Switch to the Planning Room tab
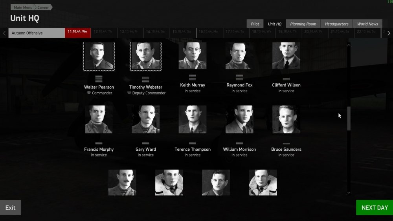The image size is (393, 221). coord(303,24)
